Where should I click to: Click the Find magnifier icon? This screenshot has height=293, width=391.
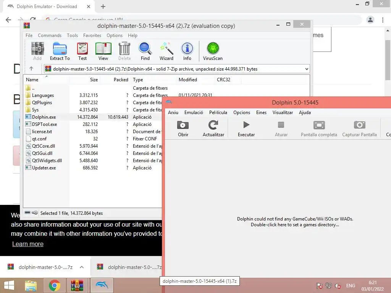tap(145, 52)
